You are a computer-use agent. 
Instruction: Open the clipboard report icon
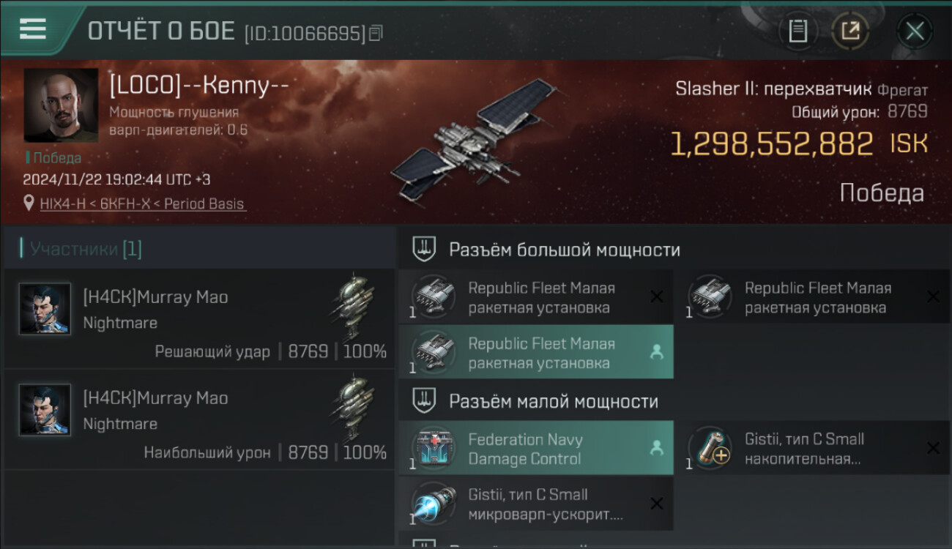pos(798,31)
